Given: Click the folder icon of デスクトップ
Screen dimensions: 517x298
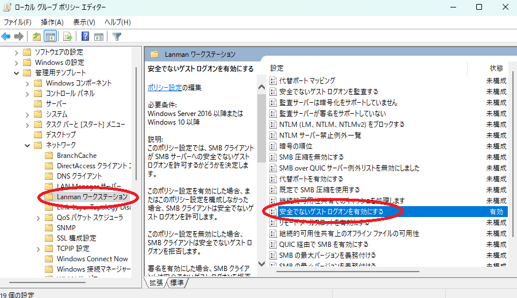Looking at the screenshot, I should [x=38, y=134].
